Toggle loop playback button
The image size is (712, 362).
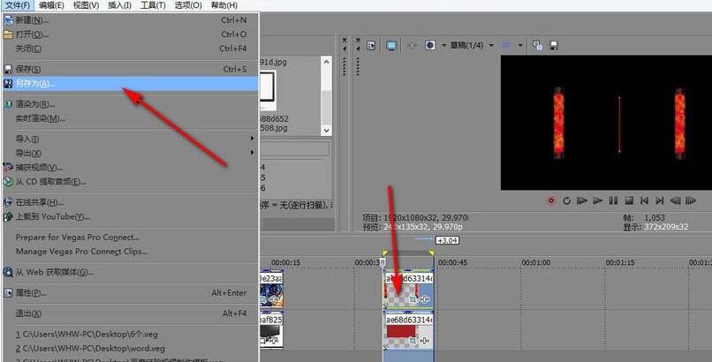566,200
